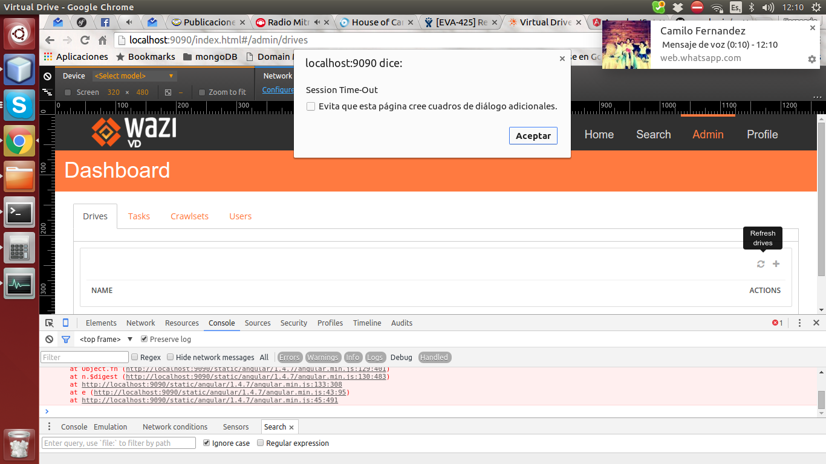Filter console by Warnings level
Viewport: 826px width, 464px height.
click(x=323, y=357)
